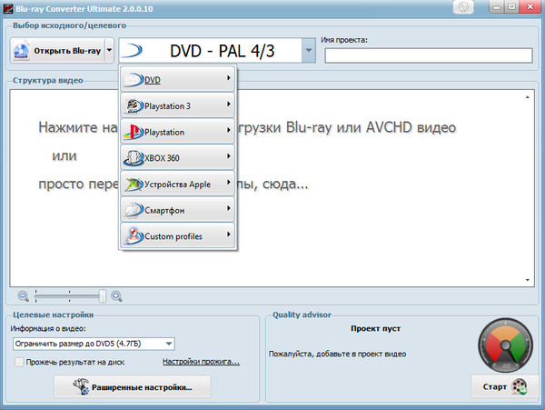Click the settings gear icon in title bar
The height and width of the screenshot is (410, 545).
pyautogui.click(x=465, y=6)
